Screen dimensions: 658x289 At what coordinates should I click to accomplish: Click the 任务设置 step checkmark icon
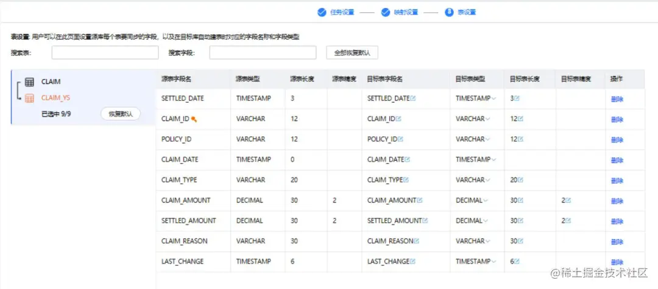(322, 12)
